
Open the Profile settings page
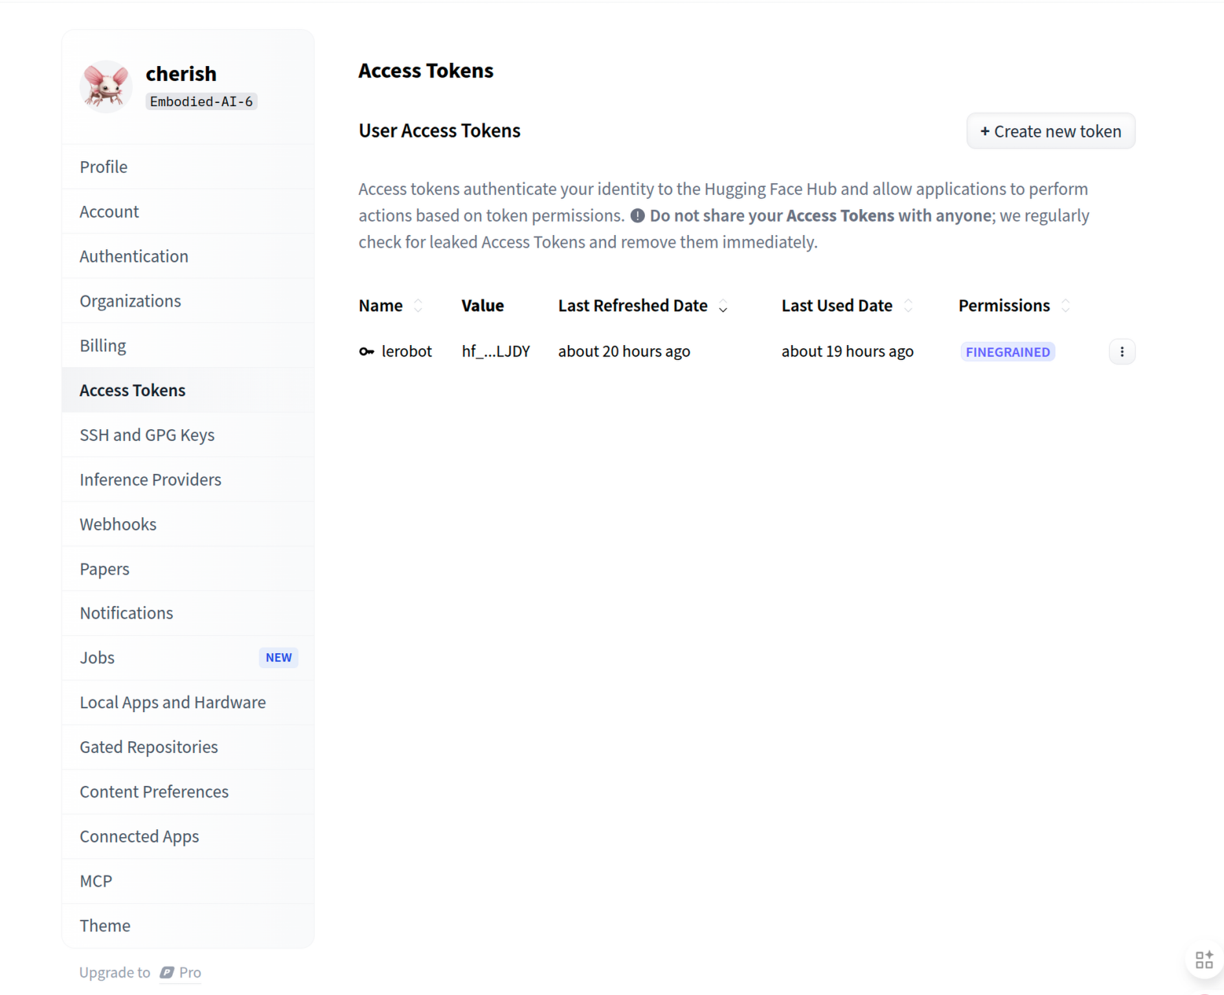tap(188, 167)
